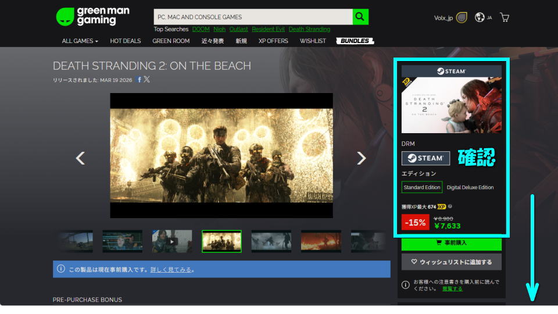This screenshot has width=558, height=314.
Task: Click the green search magnifier button
Action: pyautogui.click(x=360, y=17)
